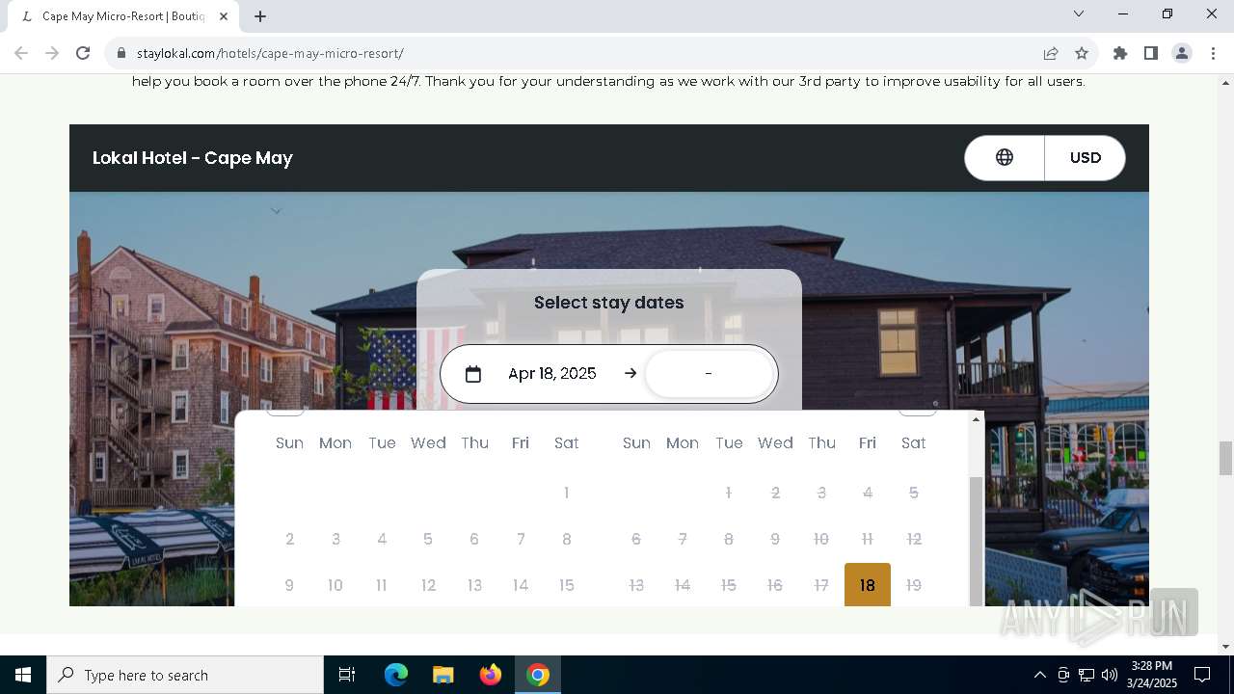This screenshot has width=1234, height=694.
Task: Open the Chrome extensions puzzle icon
Action: (x=1120, y=53)
